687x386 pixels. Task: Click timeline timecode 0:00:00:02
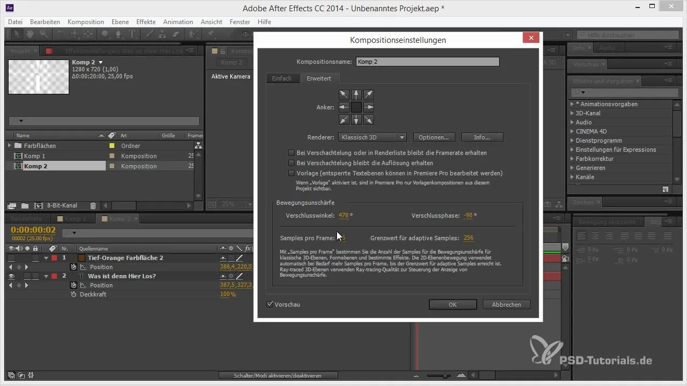click(x=33, y=231)
